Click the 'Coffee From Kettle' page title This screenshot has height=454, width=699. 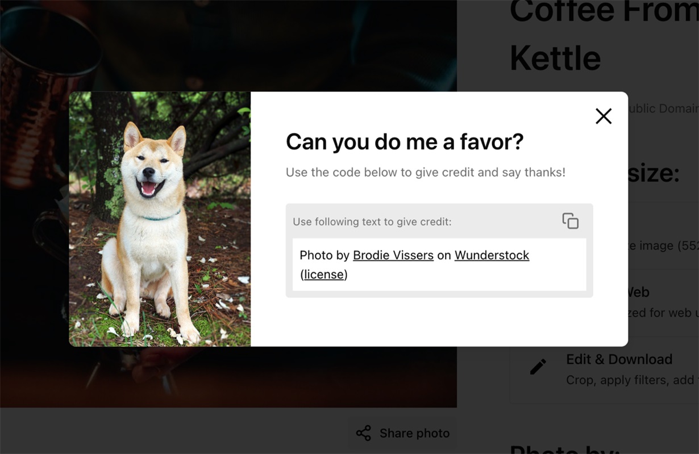pos(604,35)
